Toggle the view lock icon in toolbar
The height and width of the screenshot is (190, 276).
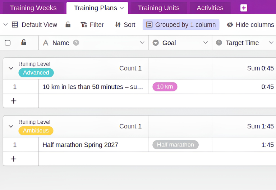point(68,24)
